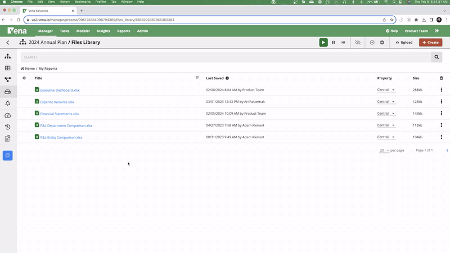The width and height of the screenshot is (450, 253).
Task: Pause the process using the pause icon
Action: pyautogui.click(x=334, y=42)
